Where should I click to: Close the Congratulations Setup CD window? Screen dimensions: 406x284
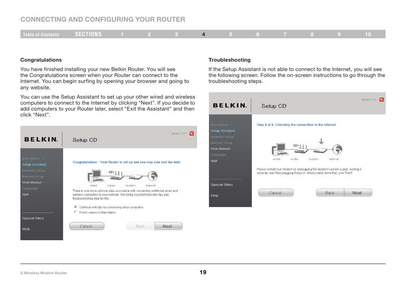point(192,133)
